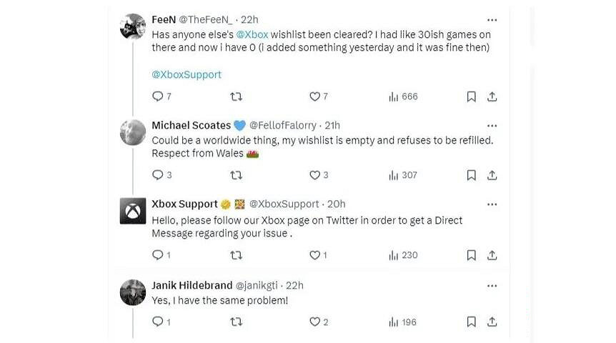Reply to Janik Hildebrand's tweet

(x=158, y=322)
